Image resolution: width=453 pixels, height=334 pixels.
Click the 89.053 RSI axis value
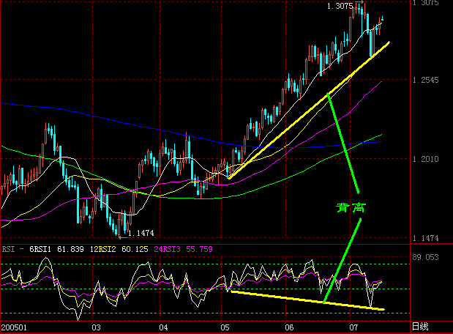(425, 257)
